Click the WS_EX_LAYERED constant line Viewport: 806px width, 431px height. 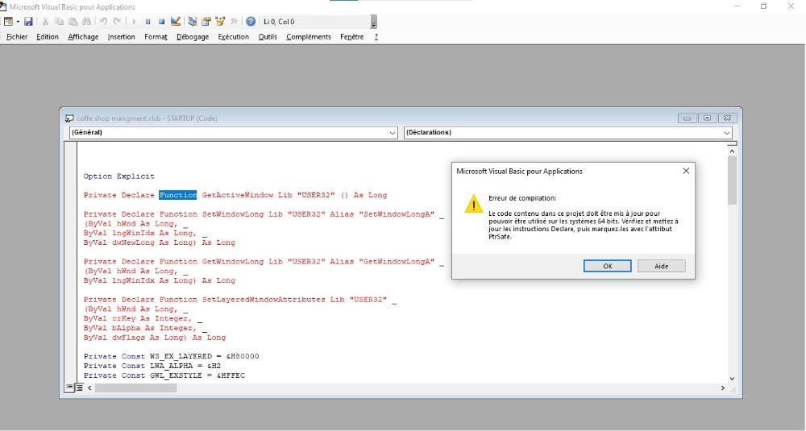171,357
